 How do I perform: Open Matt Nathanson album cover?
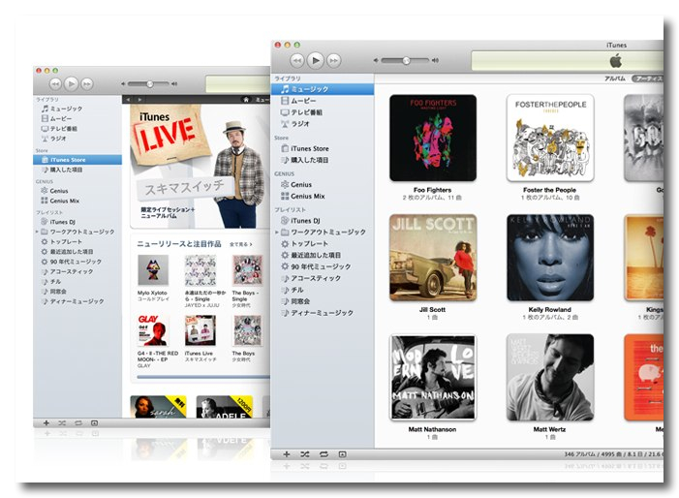433,377
